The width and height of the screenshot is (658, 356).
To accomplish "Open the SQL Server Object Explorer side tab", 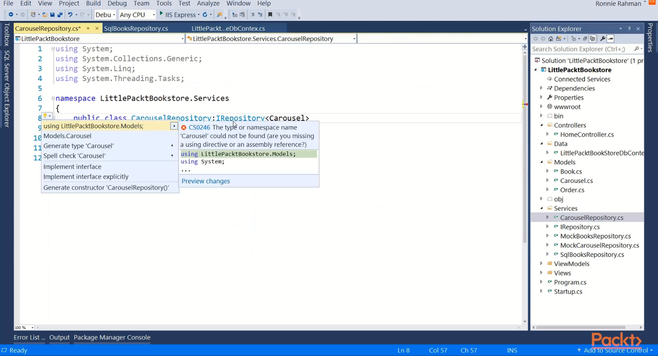I will tap(7, 89).
